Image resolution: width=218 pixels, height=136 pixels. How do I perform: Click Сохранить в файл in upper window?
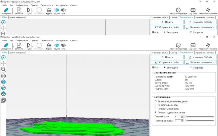(167, 27)
